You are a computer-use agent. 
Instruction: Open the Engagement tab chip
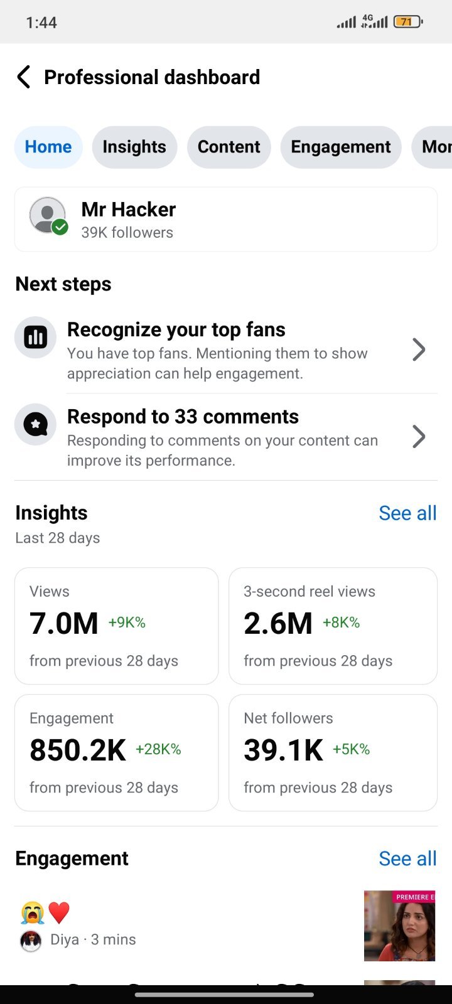point(341,147)
